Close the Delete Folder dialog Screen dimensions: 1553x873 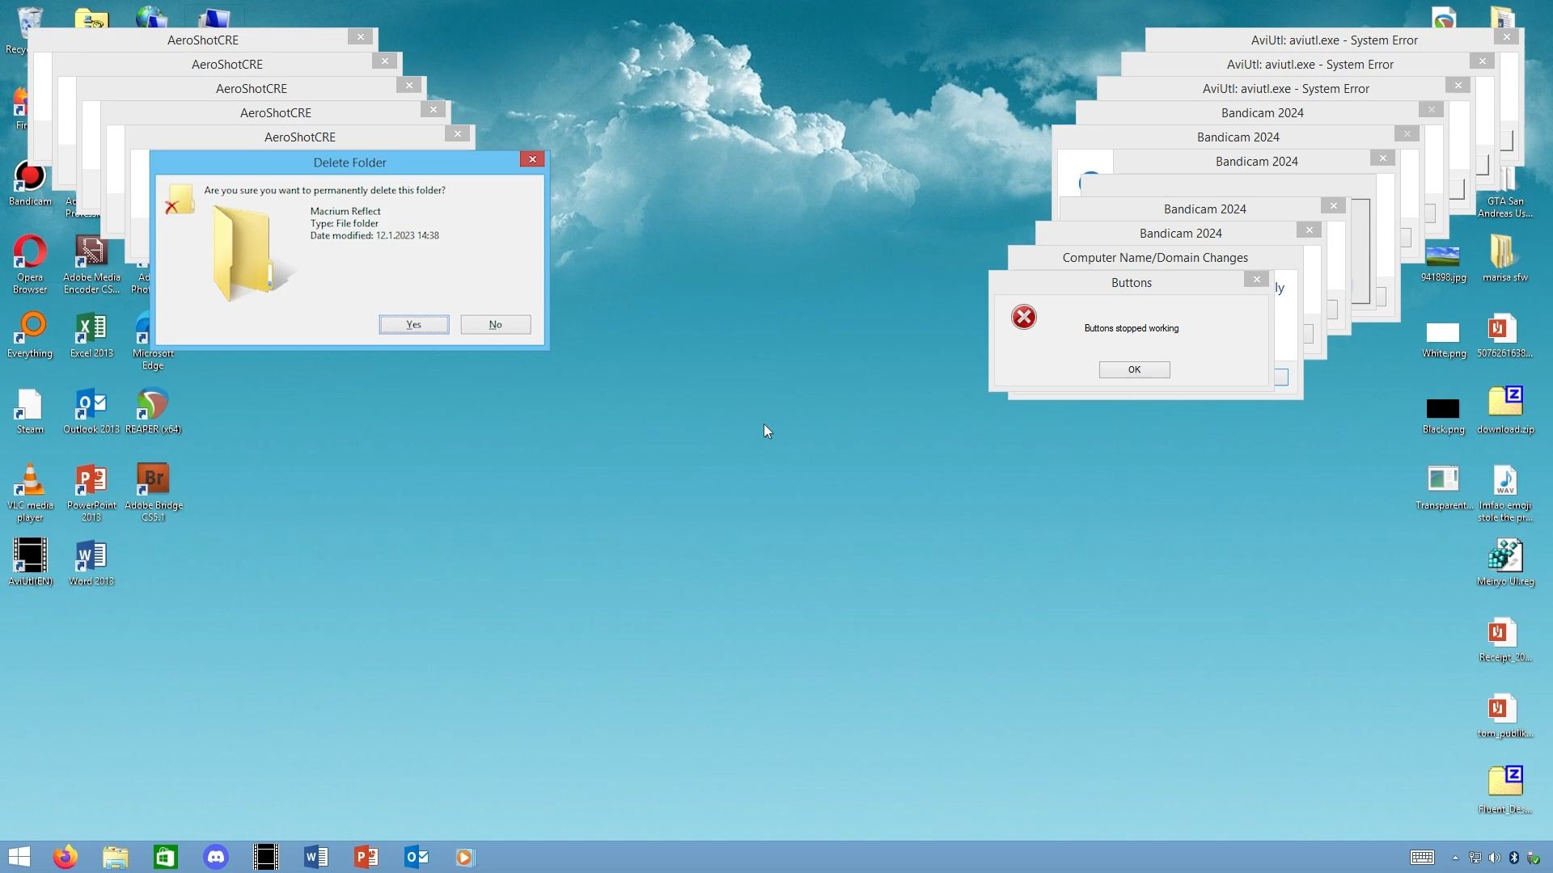(532, 159)
